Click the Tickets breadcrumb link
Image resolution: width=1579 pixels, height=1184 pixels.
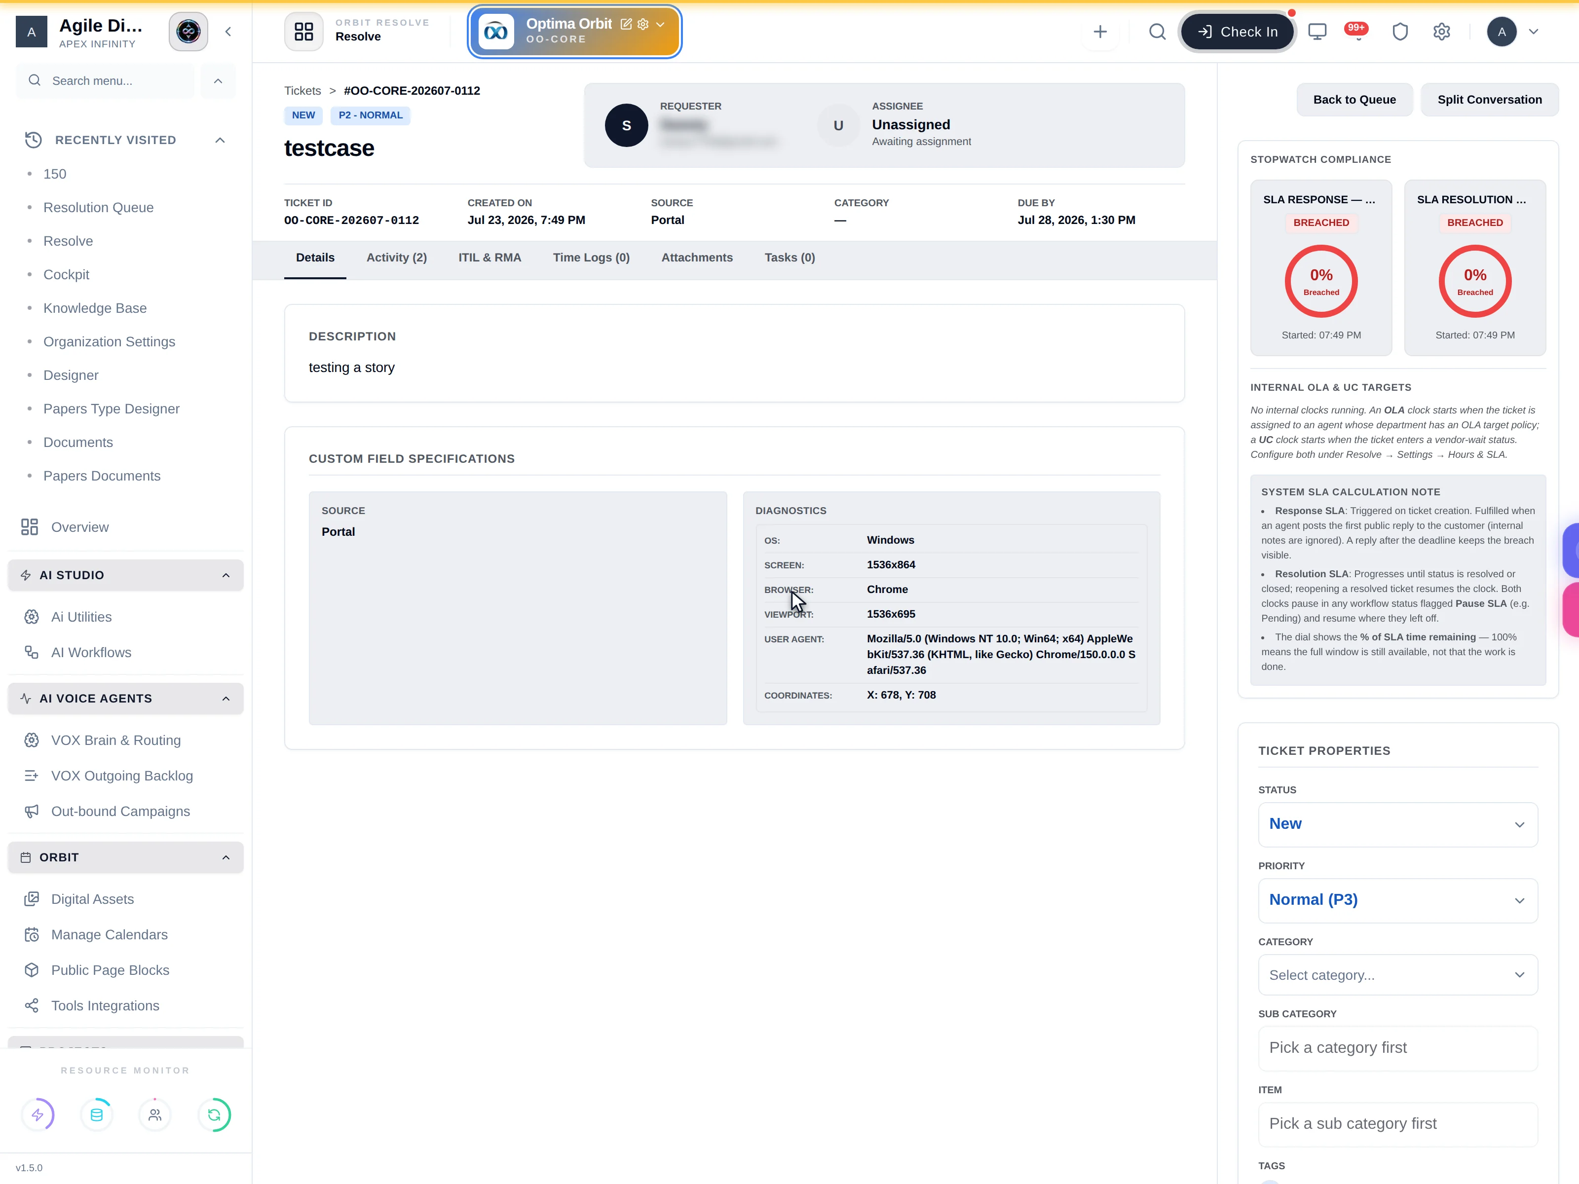(x=302, y=91)
